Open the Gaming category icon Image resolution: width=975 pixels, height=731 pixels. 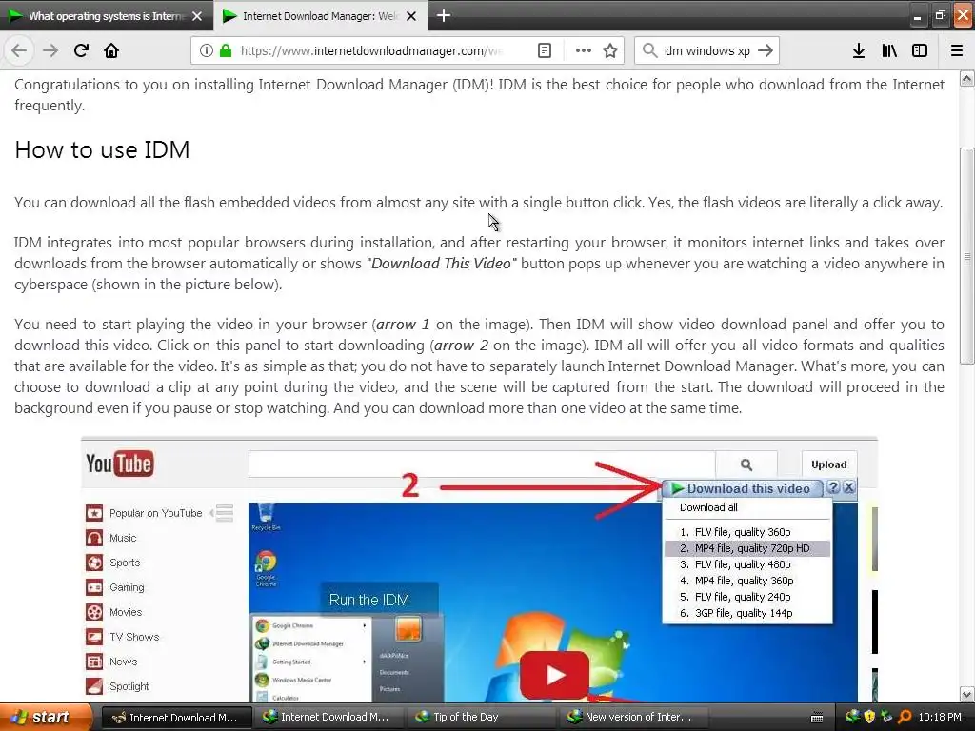tap(94, 587)
